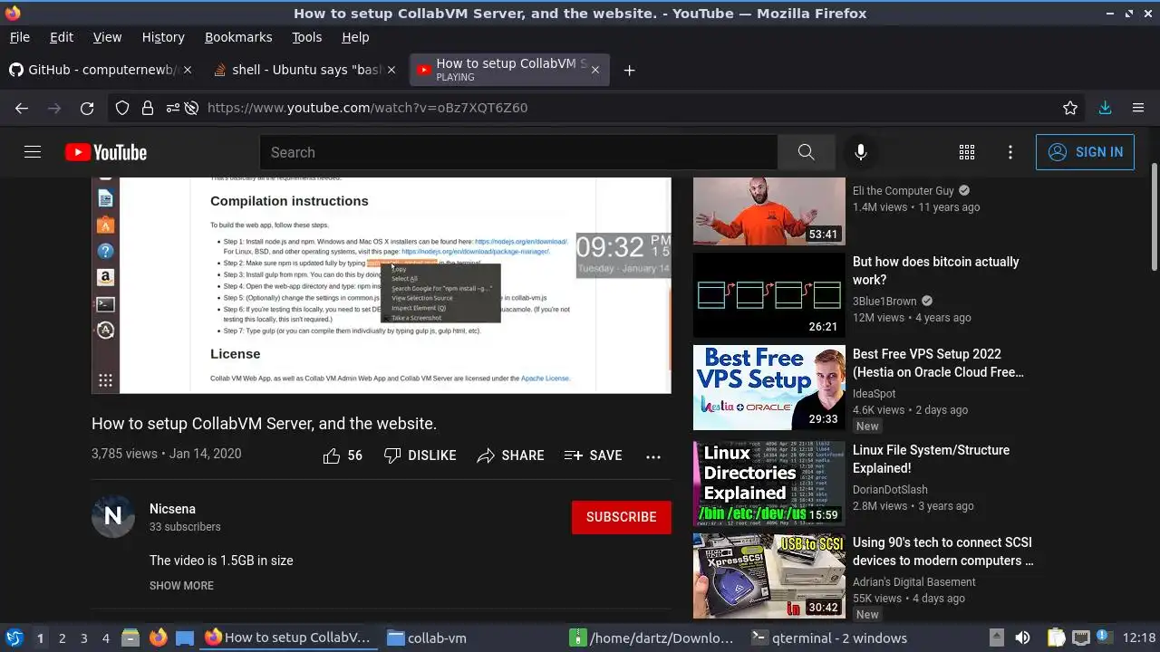This screenshot has height=652, width=1160.
Task: Open Eli the Computer Guy video thumbnail
Action: pyautogui.click(x=769, y=211)
